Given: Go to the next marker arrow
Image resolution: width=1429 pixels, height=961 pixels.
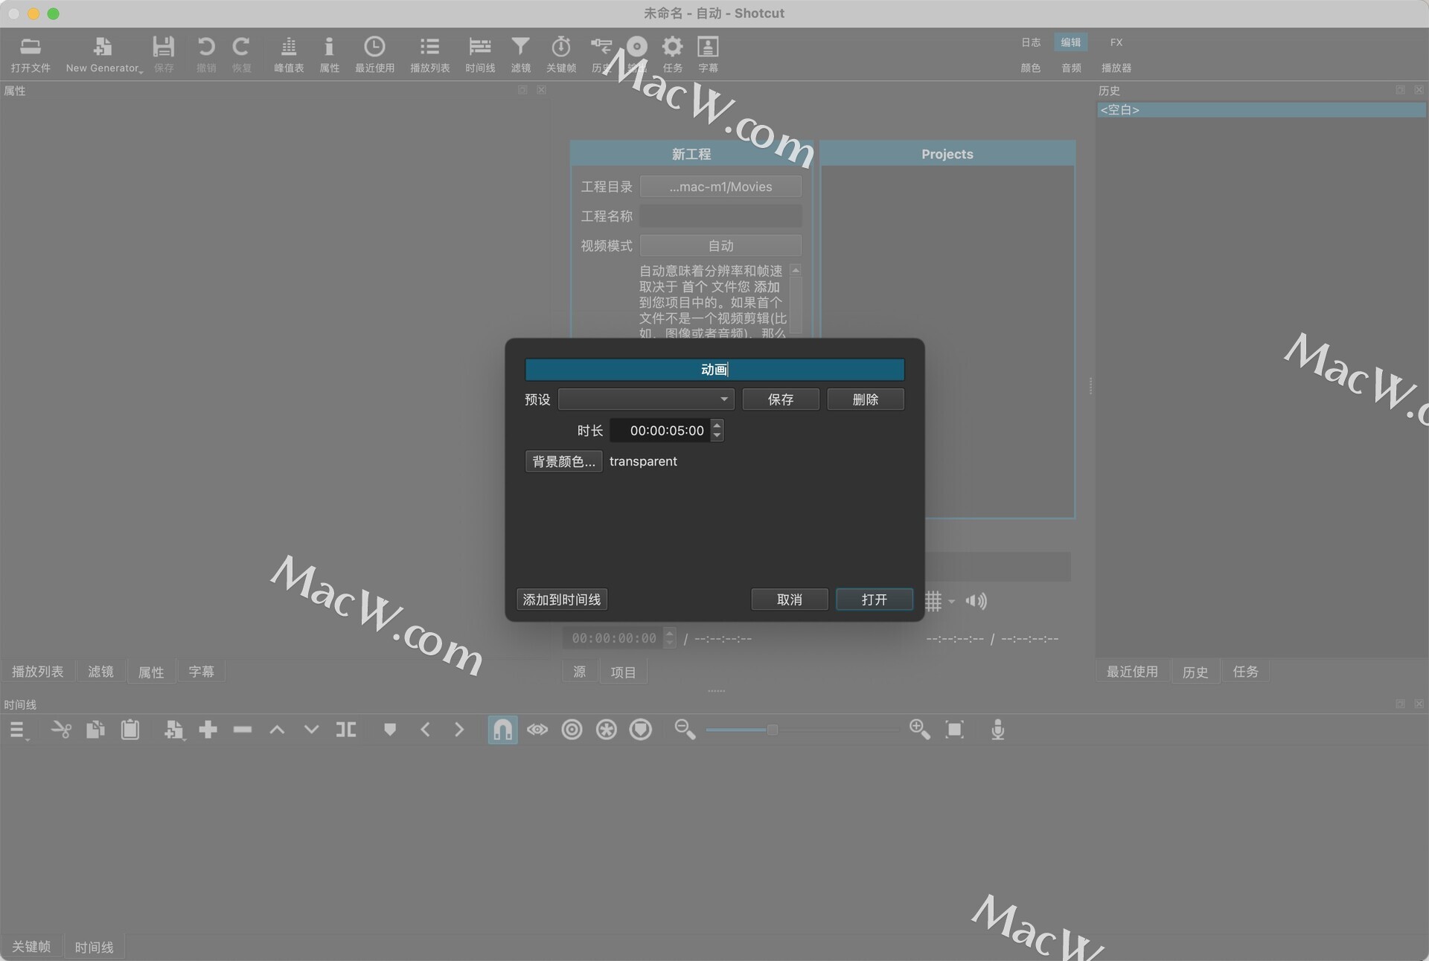Looking at the screenshot, I should 459,730.
